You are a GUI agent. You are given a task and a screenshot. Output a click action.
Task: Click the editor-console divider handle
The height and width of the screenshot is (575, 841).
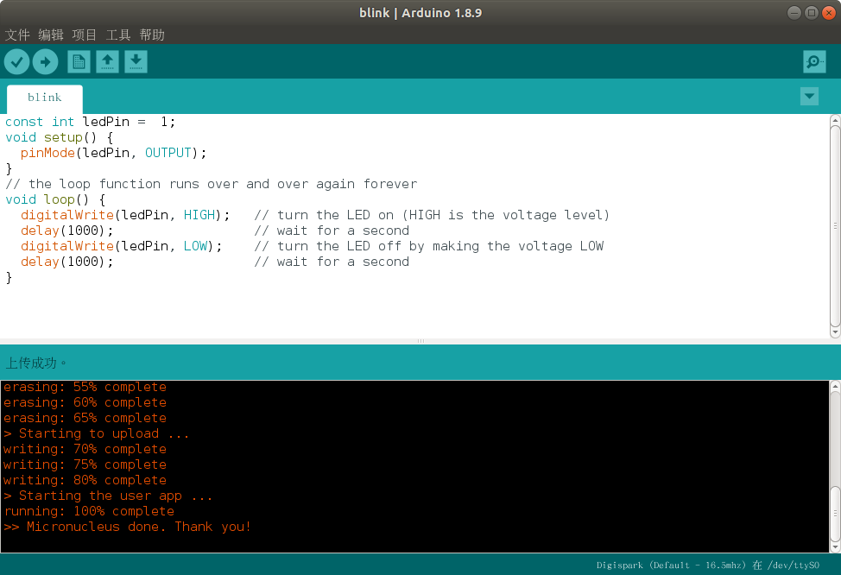point(420,341)
